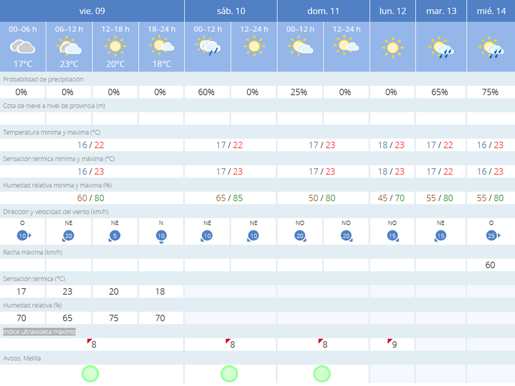Click the 60 max gust value
The image size is (515, 386).
click(x=490, y=265)
